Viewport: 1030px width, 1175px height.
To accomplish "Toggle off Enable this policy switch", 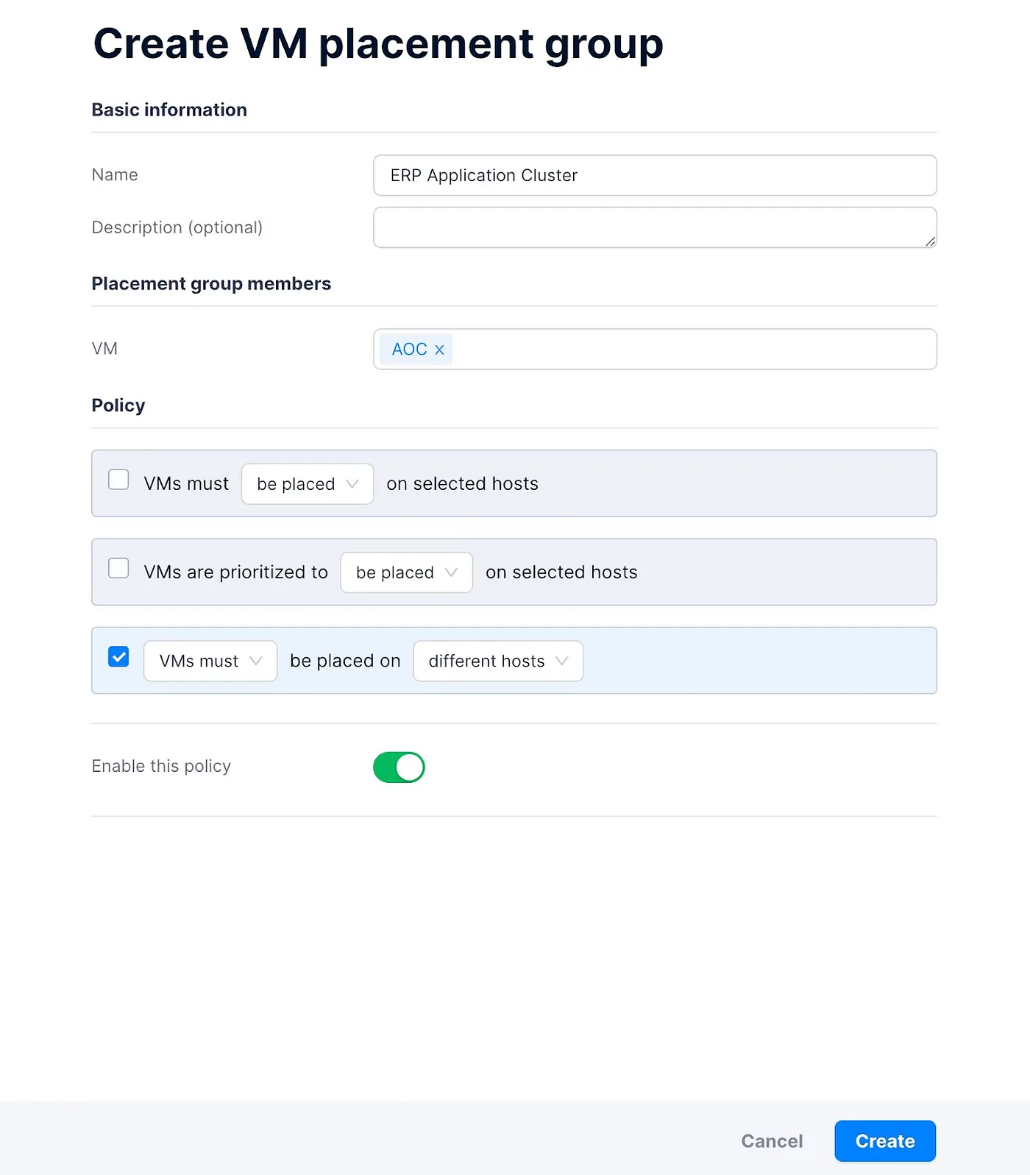I will coord(399,767).
